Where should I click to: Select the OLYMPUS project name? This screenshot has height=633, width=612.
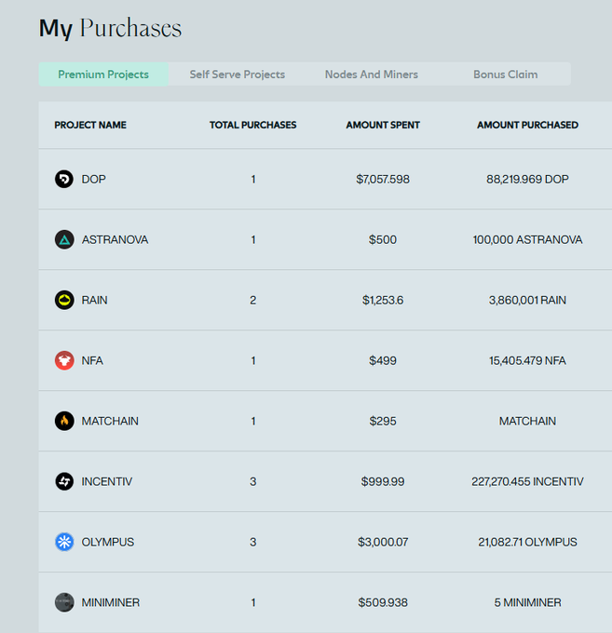(108, 542)
